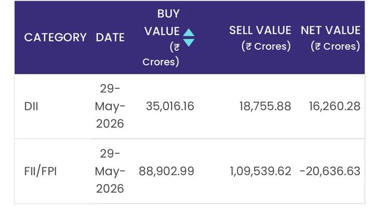Click FII/FPI buy value 88,902.99
Viewport: 380px width, 220px height.
[x=167, y=171]
